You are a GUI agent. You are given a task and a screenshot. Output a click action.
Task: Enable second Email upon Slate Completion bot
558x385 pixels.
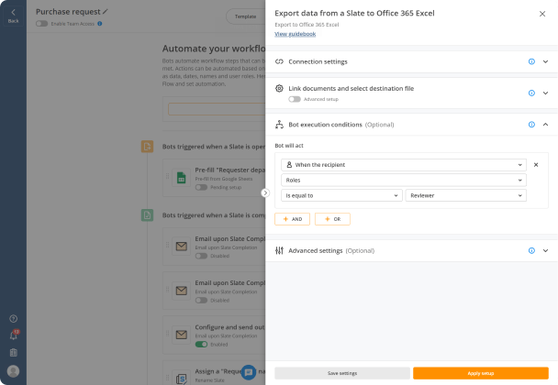pyautogui.click(x=201, y=301)
